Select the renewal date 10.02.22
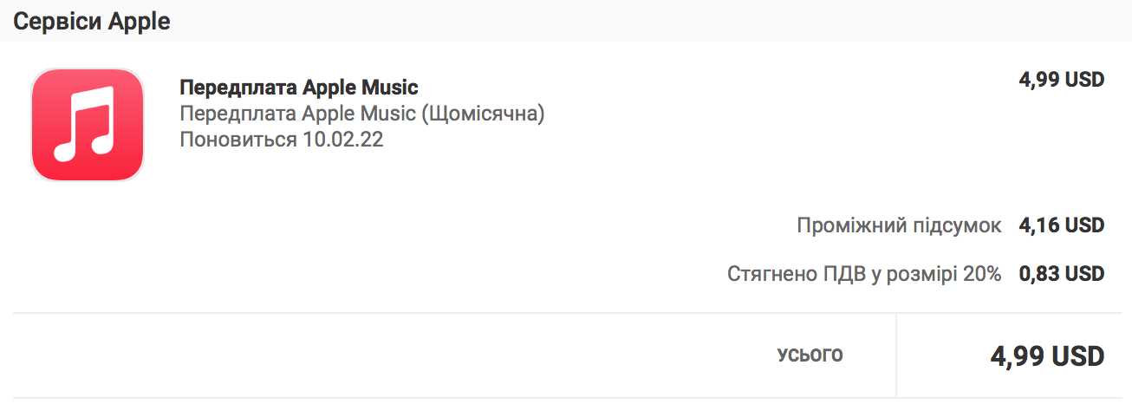This screenshot has width=1132, height=404. [343, 140]
